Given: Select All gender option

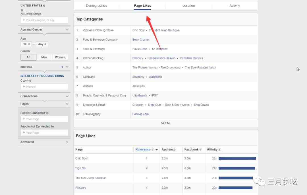Looking at the screenshot, I should tap(28, 57).
